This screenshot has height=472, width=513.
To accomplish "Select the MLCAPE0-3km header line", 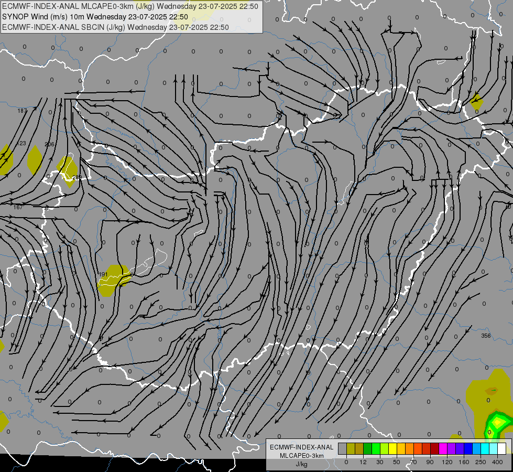I will point(130,6).
